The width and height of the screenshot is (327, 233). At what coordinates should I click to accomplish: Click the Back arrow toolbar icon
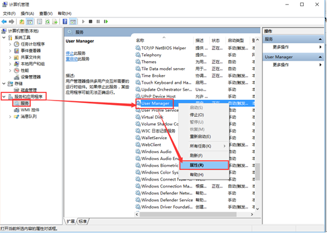[x=4, y=21]
